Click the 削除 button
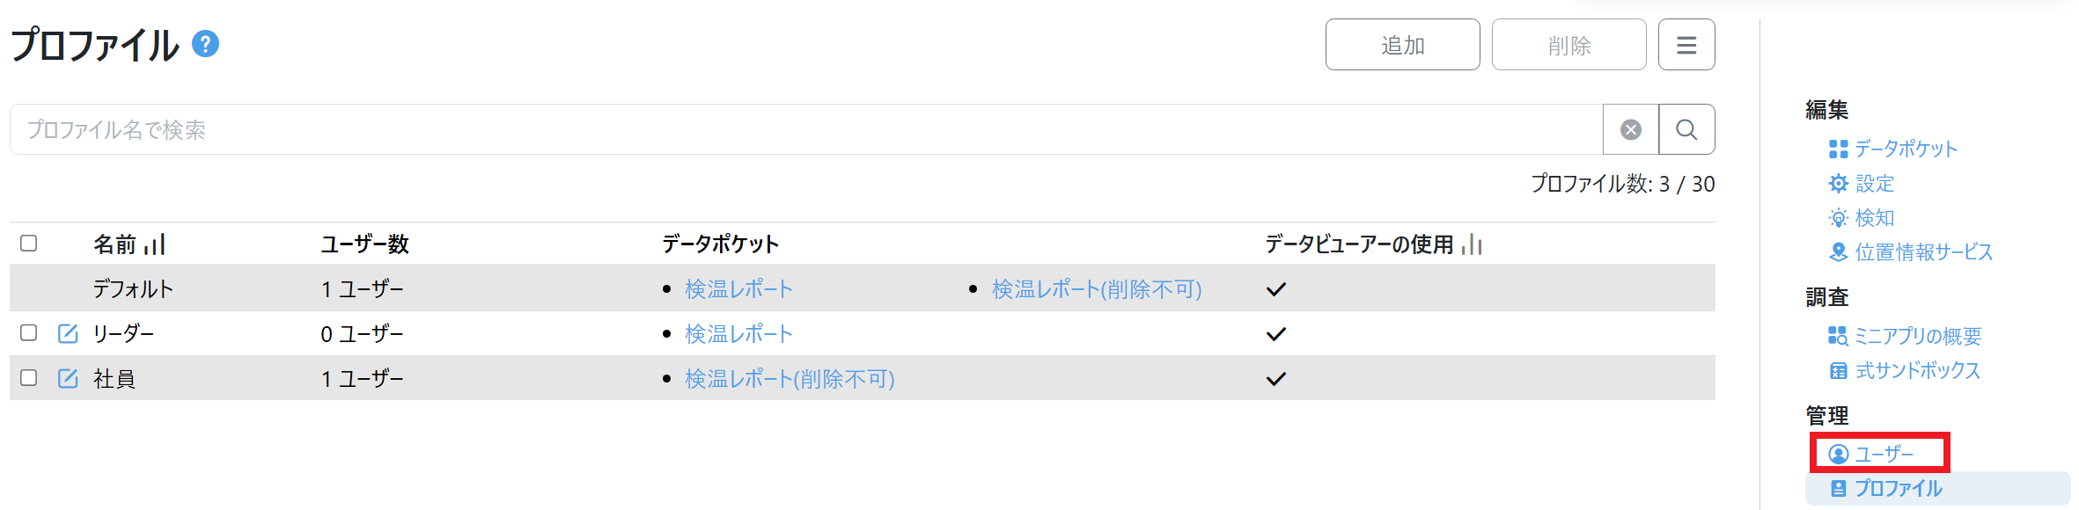The height and width of the screenshot is (510, 2079). 1568,45
